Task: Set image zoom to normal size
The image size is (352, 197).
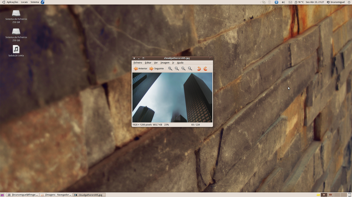Action: click(183, 69)
